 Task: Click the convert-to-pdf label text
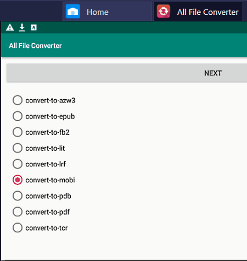48,212
